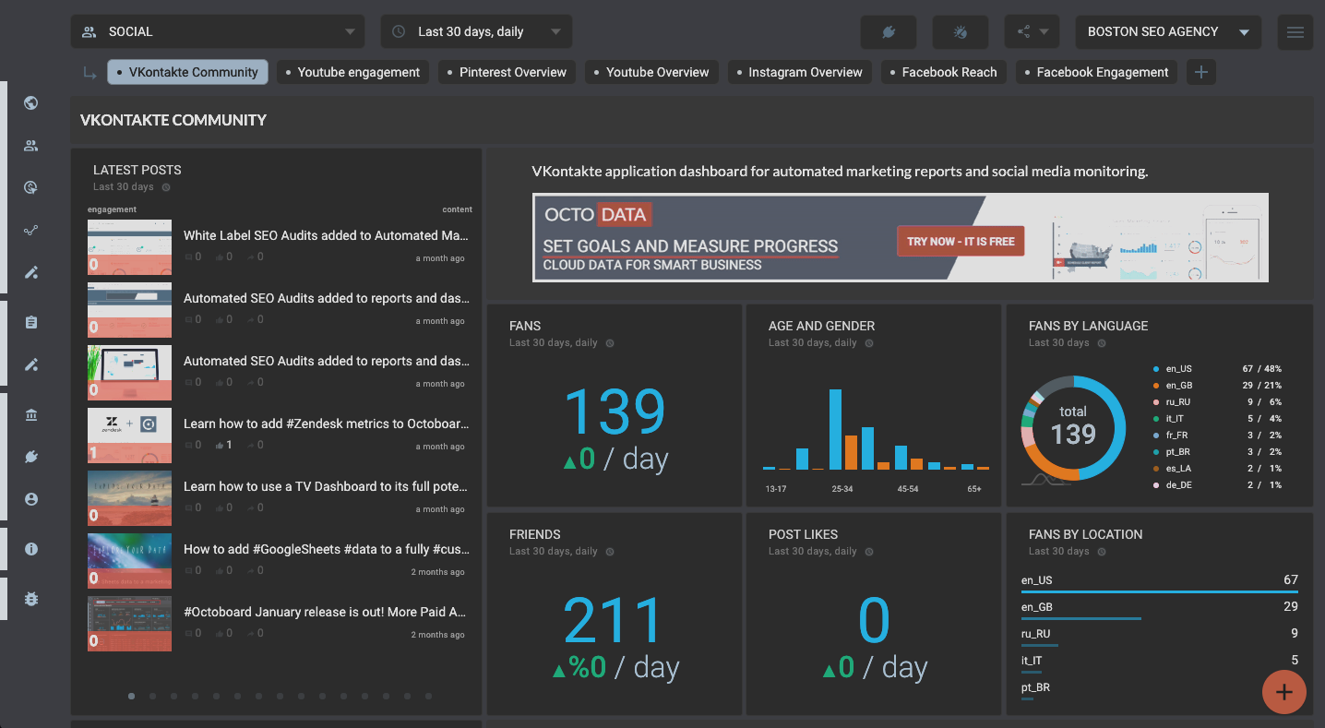Open the bug report sidebar icon

pos(31,599)
